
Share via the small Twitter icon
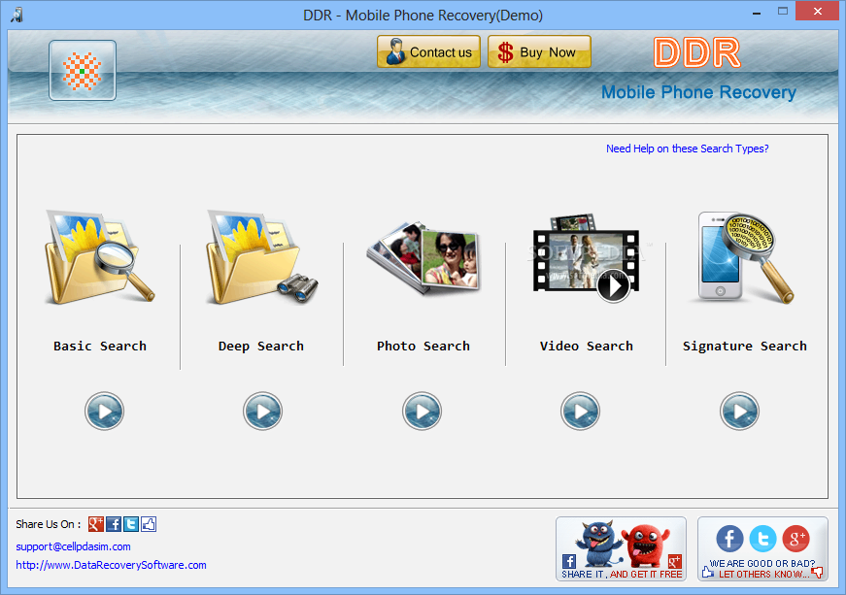(131, 524)
